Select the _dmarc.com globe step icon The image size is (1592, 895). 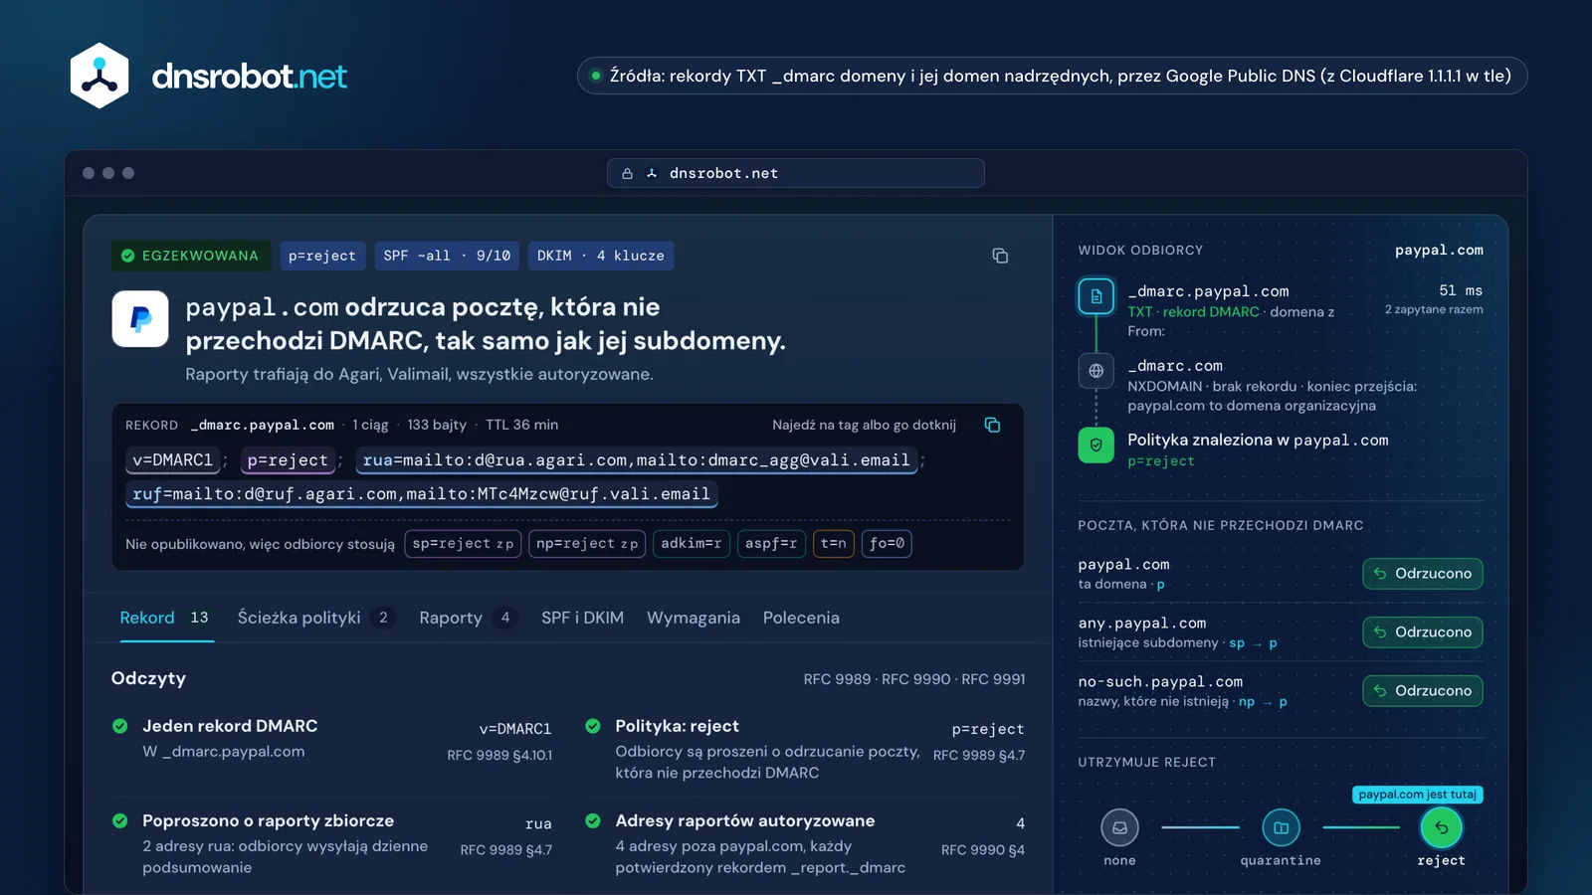1095,371
